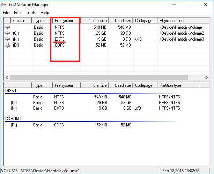
Task: Click the (C:) volume drive icon
Action: coord(7,33)
